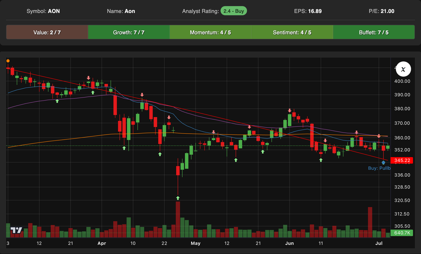
Task: Select the May label on the date axis
Action: [195, 243]
